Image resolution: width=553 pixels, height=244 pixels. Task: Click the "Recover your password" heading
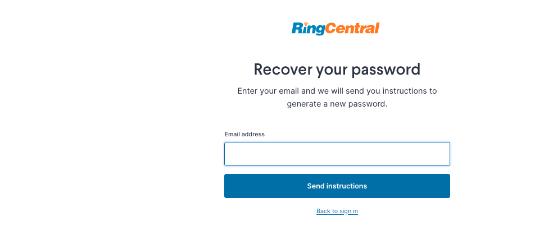[337, 69]
